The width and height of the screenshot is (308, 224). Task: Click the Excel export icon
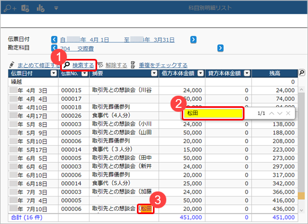25,8
